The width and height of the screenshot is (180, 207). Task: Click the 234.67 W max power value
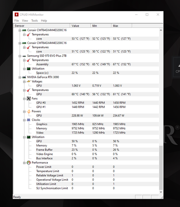tap(118, 116)
